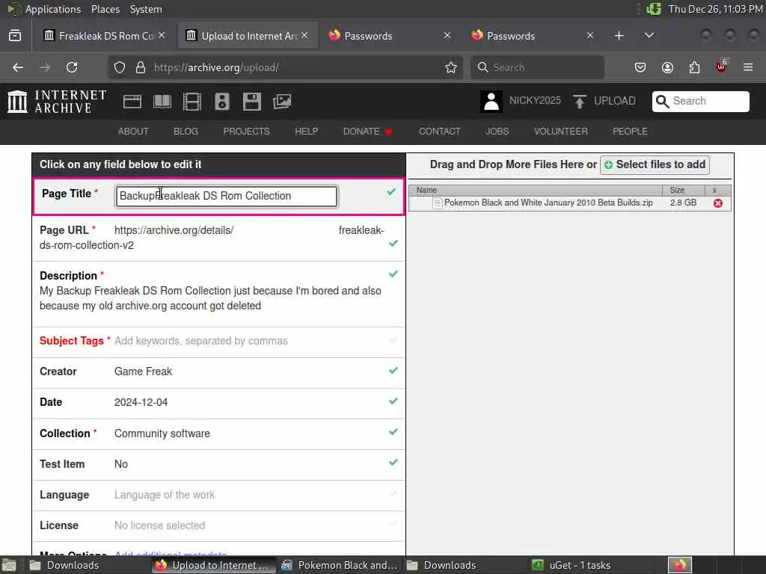Screen dimensions: 766x574
Task: Bookmark this page with the star
Action: [451, 67]
